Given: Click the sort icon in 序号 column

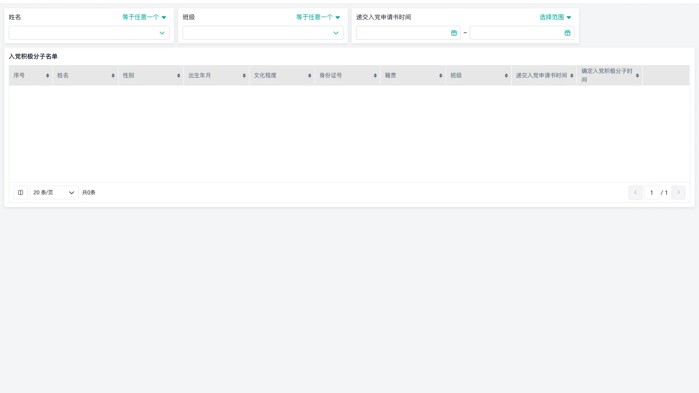Looking at the screenshot, I should pyautogui.click(x=48, y=76).
